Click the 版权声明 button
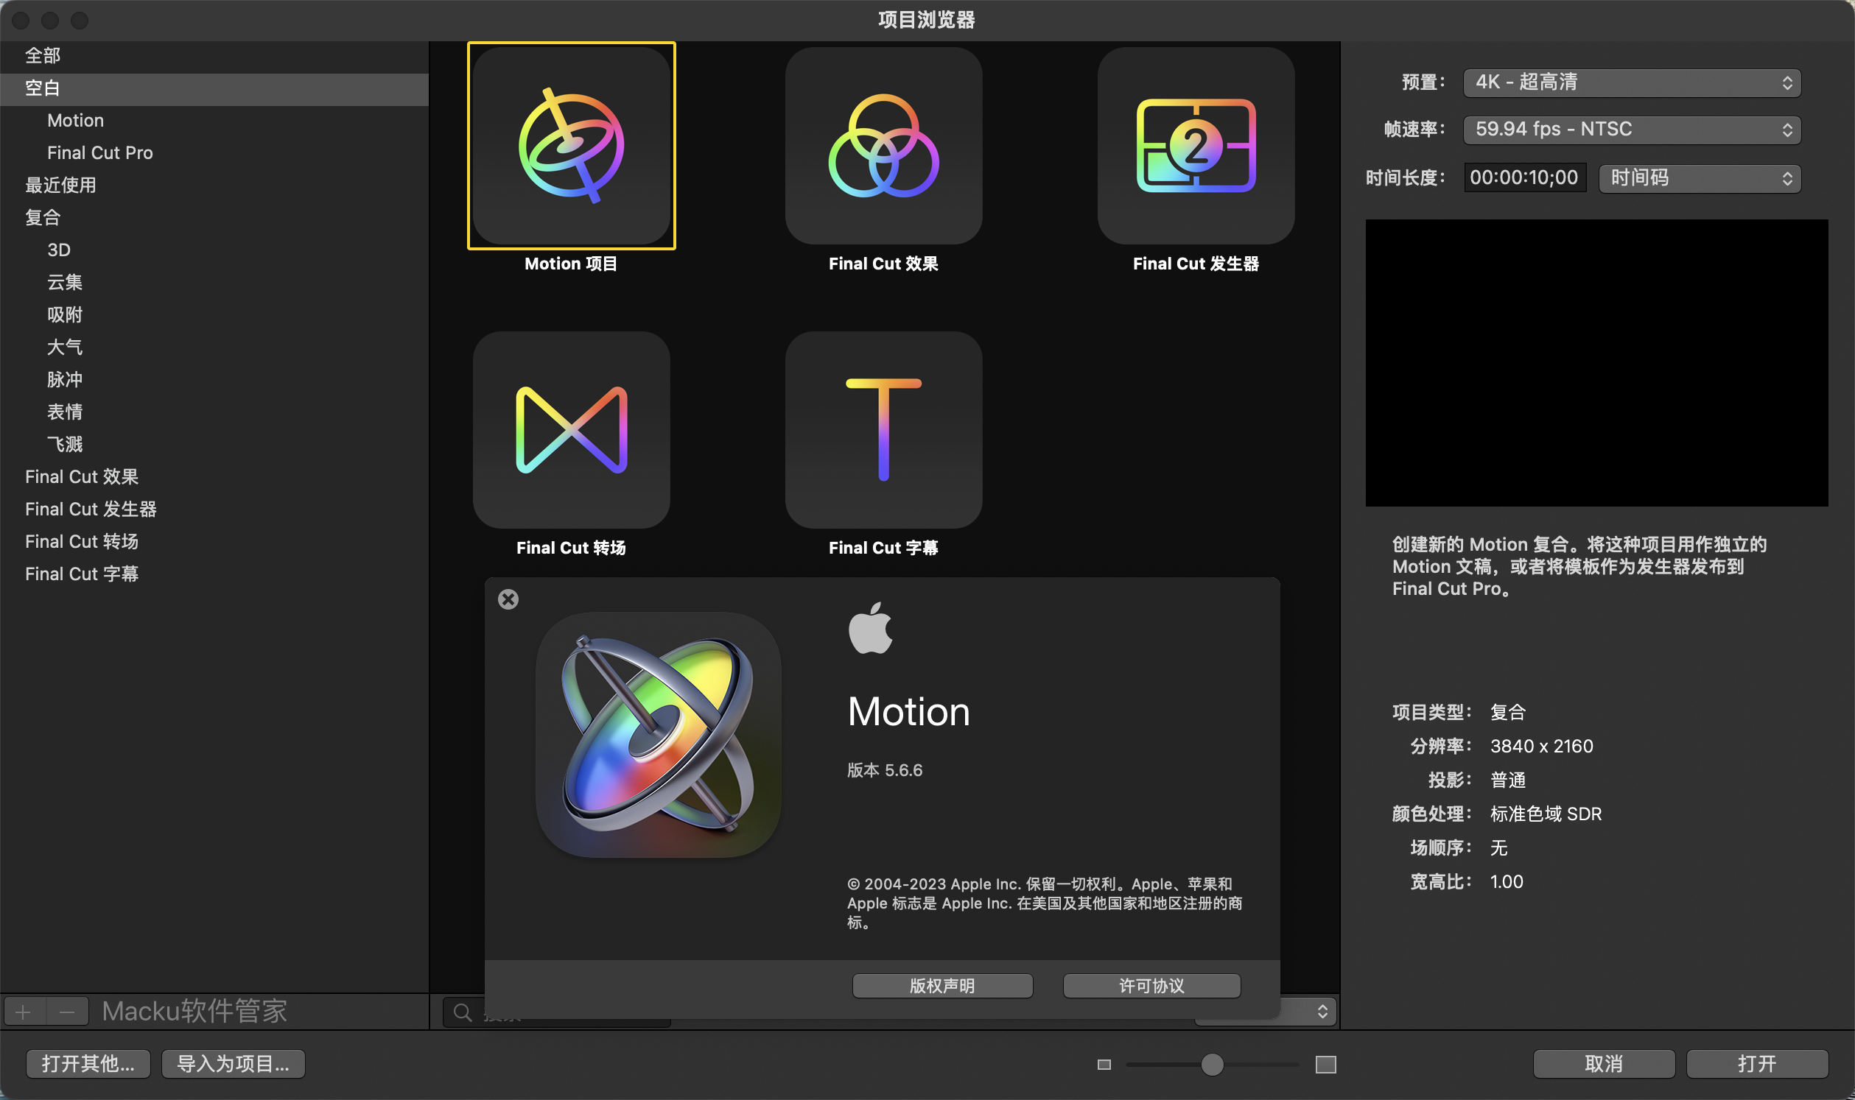 click(942, 986)
